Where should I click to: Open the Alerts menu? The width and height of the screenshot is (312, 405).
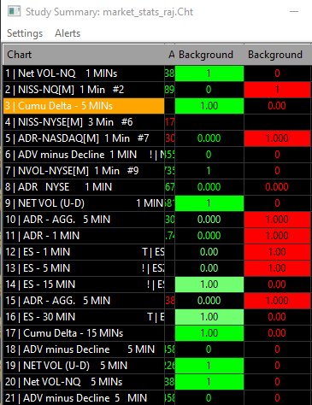pyautogui.click(x=68, y=33)
